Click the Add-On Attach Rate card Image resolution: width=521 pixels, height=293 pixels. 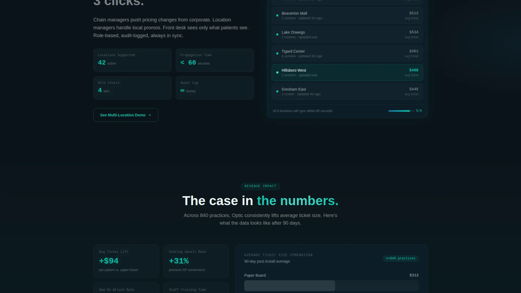pyautogui.click(x=126, y=288)
